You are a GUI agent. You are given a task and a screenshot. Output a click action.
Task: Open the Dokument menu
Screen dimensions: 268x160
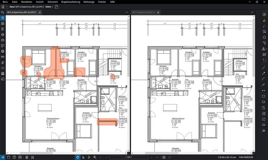click(x=53, y=2)
